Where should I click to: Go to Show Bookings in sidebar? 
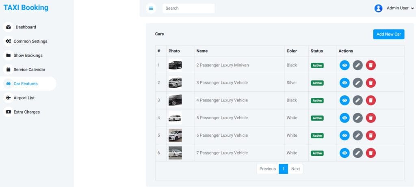[28, 55]
